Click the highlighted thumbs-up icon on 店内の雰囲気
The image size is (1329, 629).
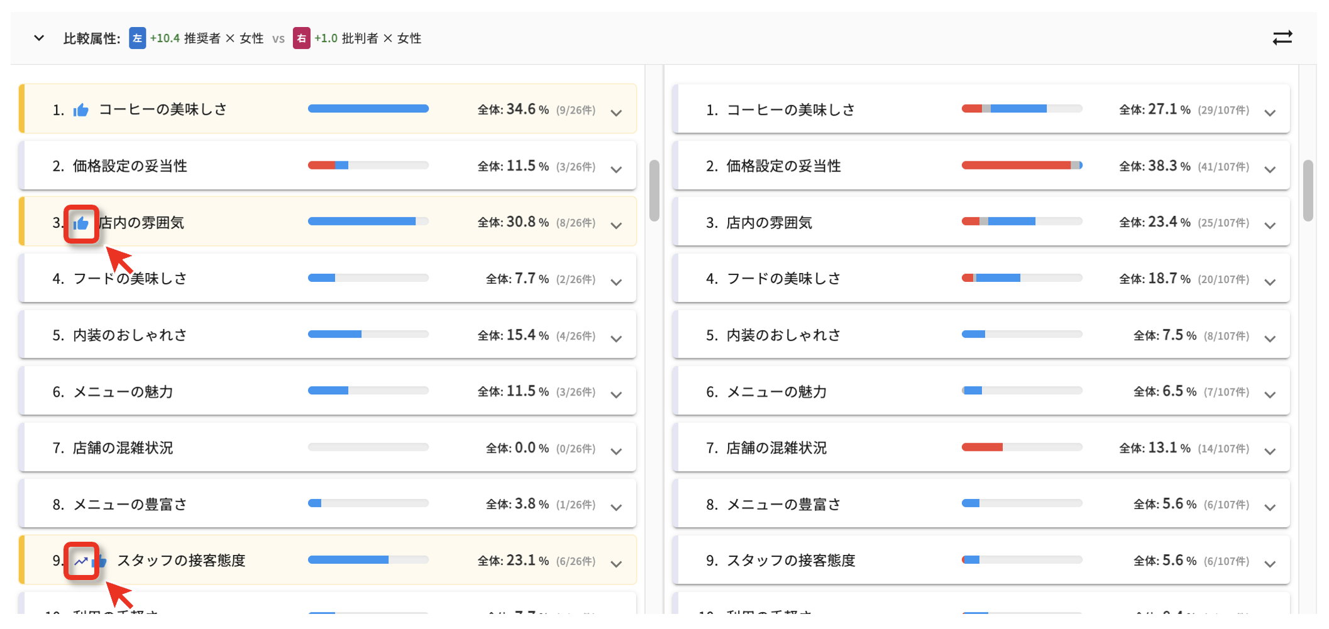[x=82, y=223]
